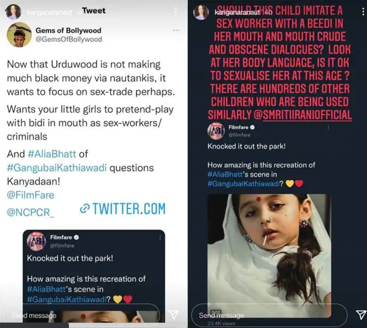Open the @FilmFare mention in tweet

[x=31, y=195]
